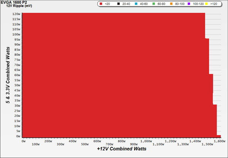The width and height of the screenshot is (228, 158).
Task: Click the 90w y-axis label
Action: coord(17,45)
